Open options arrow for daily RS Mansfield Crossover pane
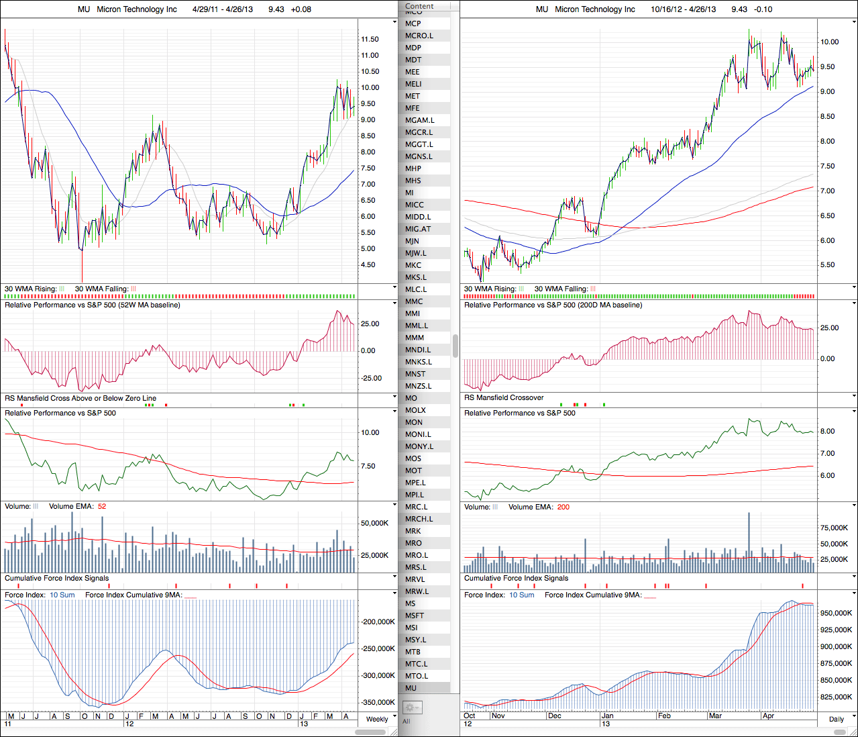 coord(854,396)
